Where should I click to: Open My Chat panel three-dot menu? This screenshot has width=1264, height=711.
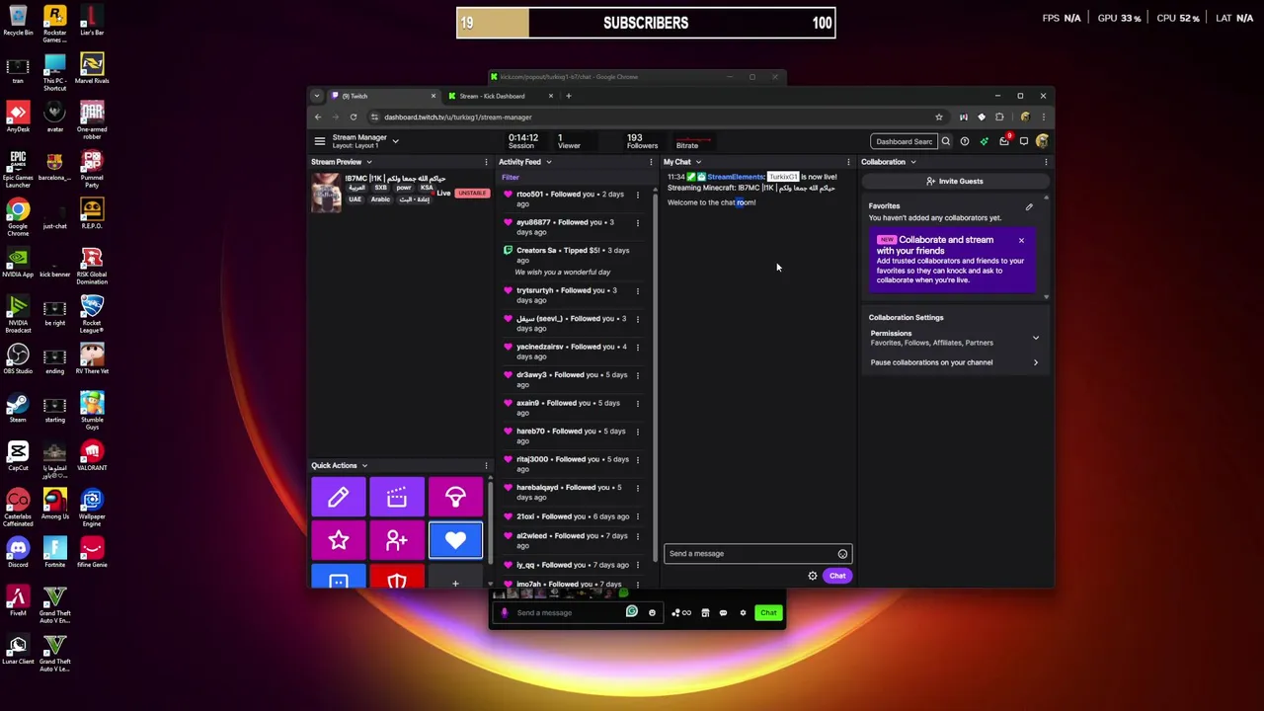coord(848,162)
